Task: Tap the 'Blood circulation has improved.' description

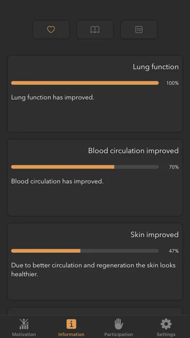Action: click(57, 181)
